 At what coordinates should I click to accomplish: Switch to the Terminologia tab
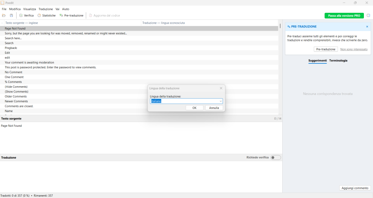[338, 60]
